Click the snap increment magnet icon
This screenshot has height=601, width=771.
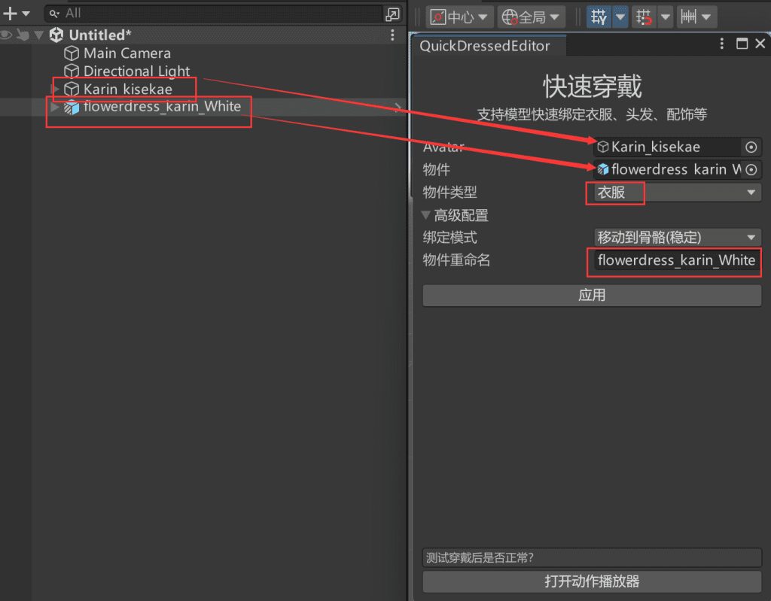coord(644,17)
